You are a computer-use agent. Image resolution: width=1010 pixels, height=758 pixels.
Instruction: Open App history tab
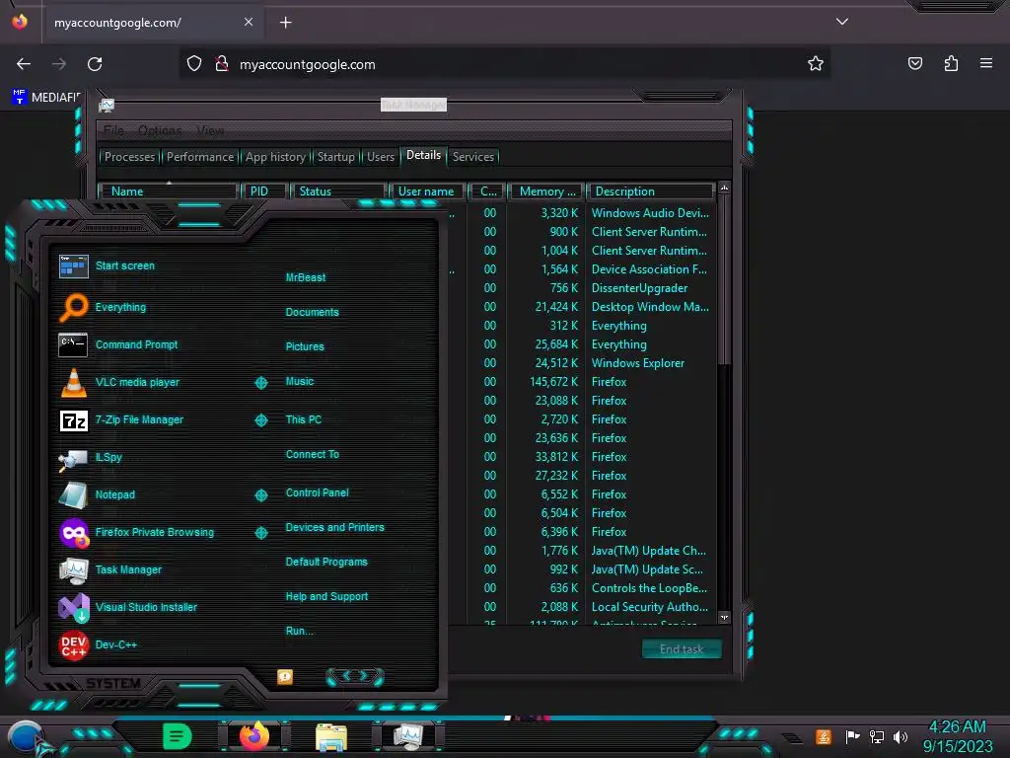pos(275,157)
